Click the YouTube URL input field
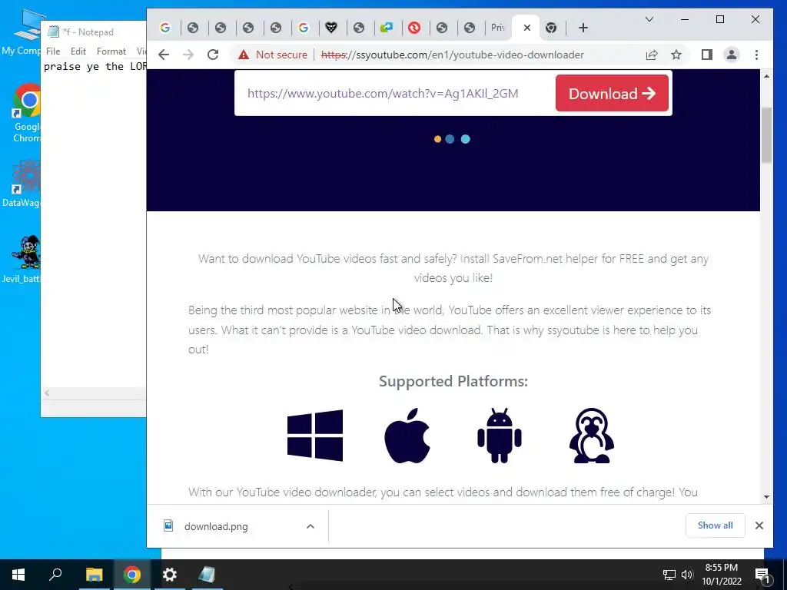This screenshot has width=787, height=590. [x=395, y=93]
